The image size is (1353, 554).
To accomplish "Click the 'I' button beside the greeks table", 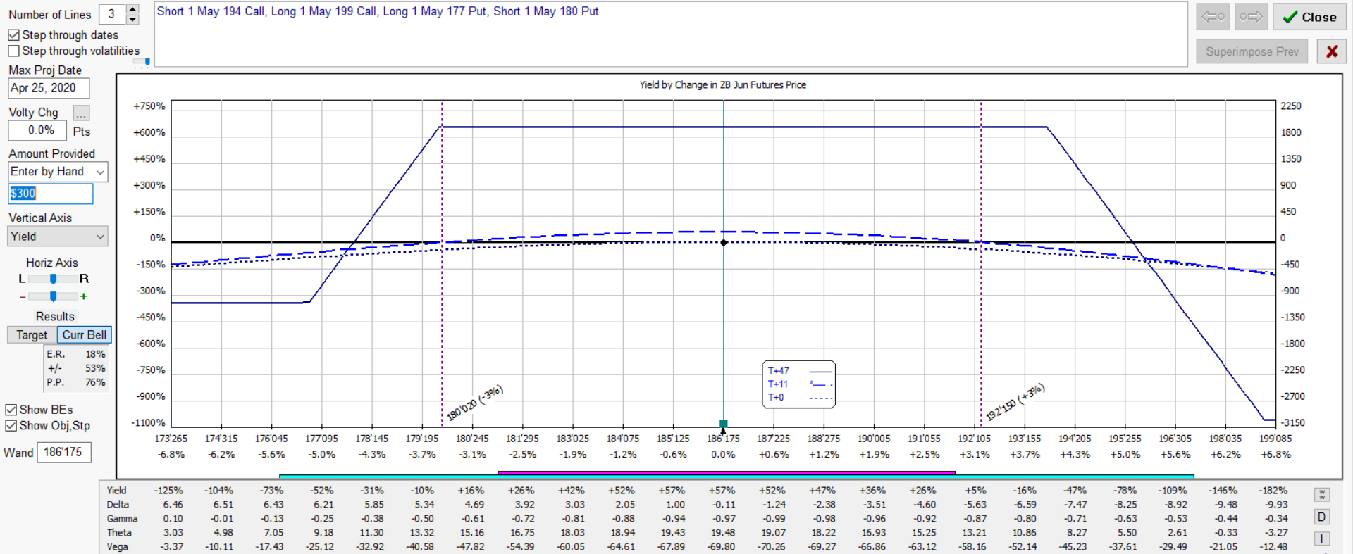I will 1322,539.
